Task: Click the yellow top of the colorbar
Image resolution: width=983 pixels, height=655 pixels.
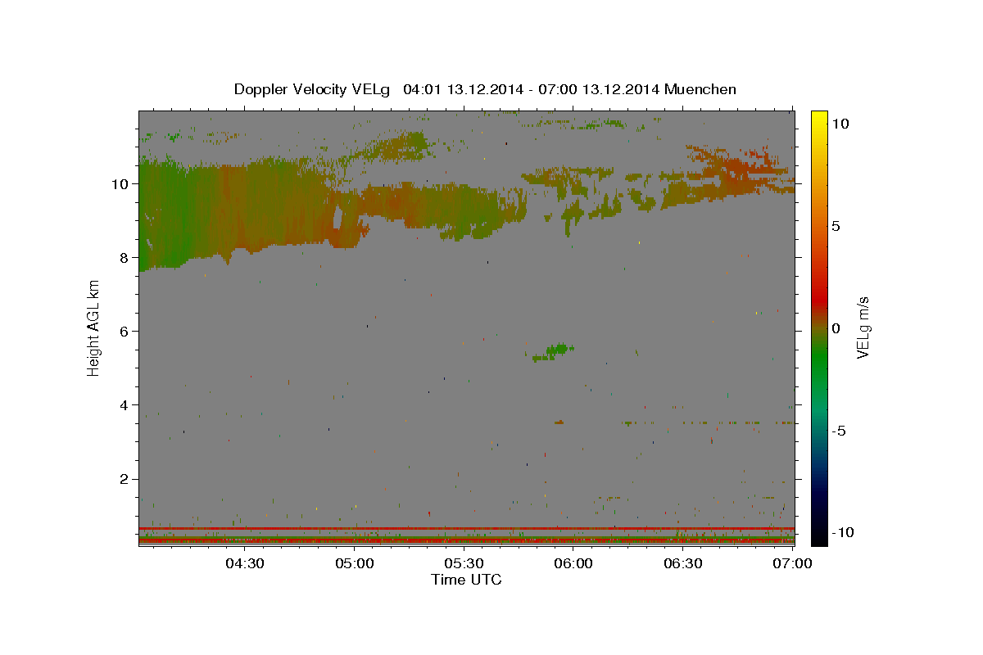Action: [819, 119]
